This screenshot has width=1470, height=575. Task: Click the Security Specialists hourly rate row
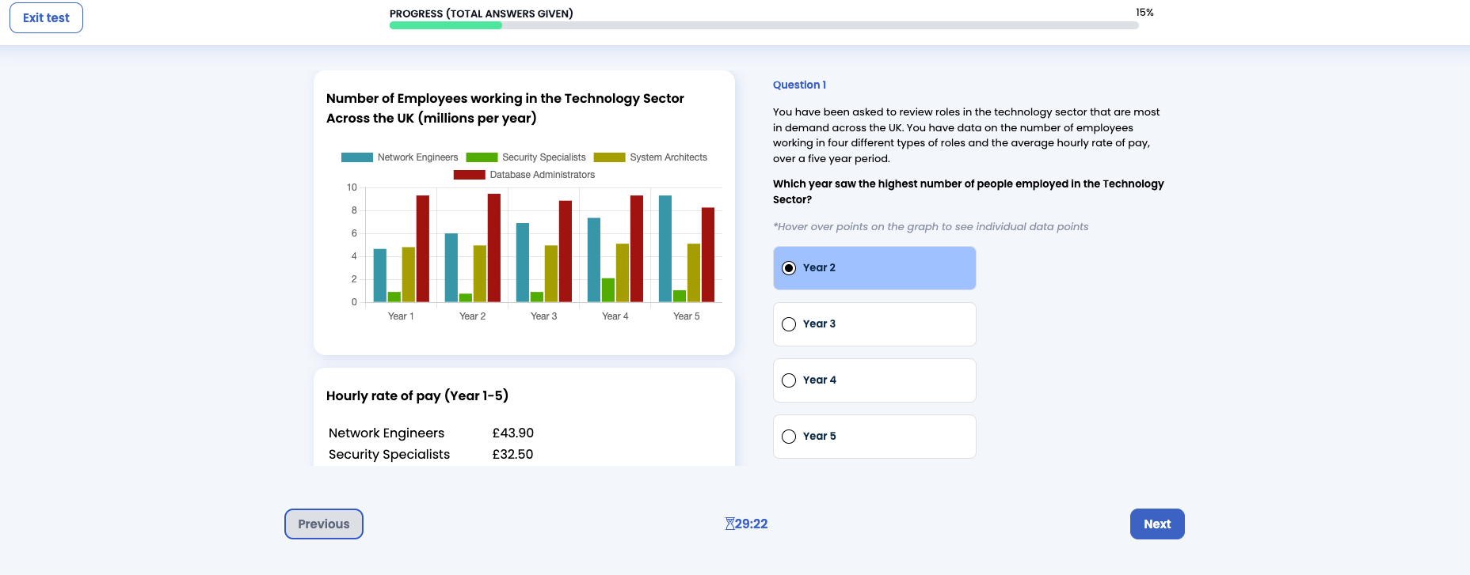tap(431, 455)
